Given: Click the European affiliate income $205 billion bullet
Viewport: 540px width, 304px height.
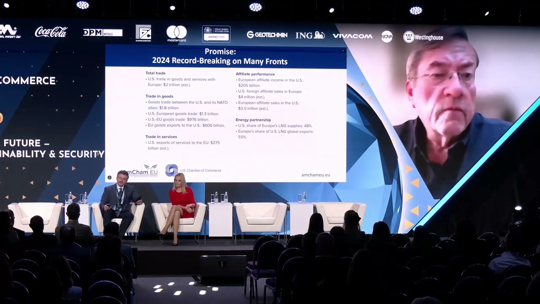Looking at the screenshot, I should coord(270,83).
